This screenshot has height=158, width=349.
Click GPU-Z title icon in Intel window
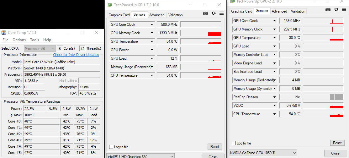pos(110,5)
